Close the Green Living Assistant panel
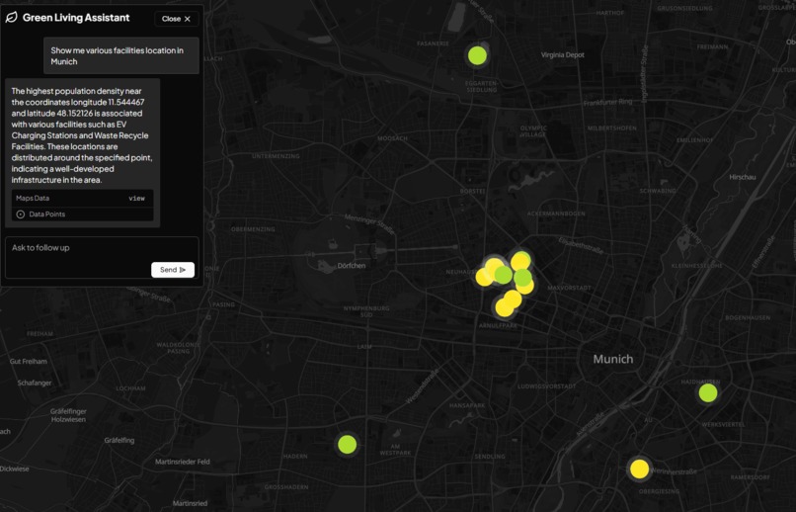 coord(176,19)
